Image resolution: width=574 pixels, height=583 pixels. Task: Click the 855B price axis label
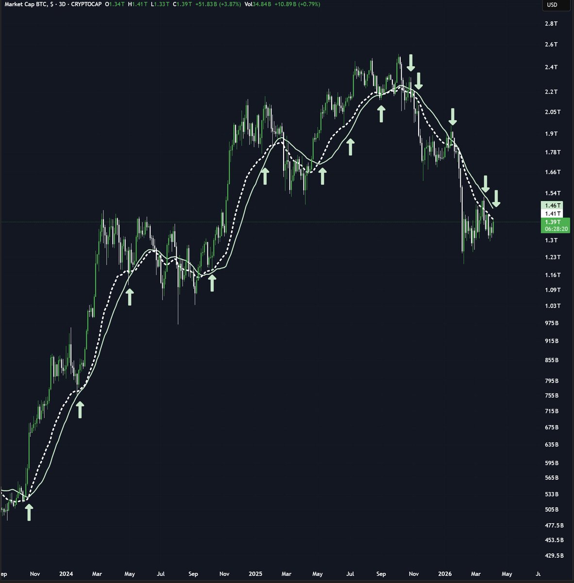pos(552,360)
